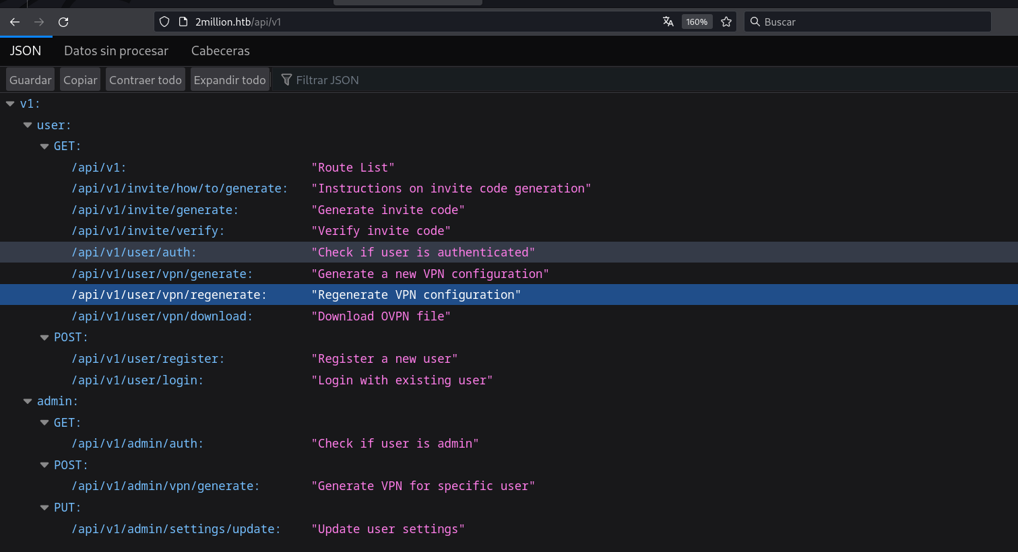Image resolution: width=1018 pixels, height=552 pixels.
Task: Collapse the v1 root node
Action: [10, 104]
